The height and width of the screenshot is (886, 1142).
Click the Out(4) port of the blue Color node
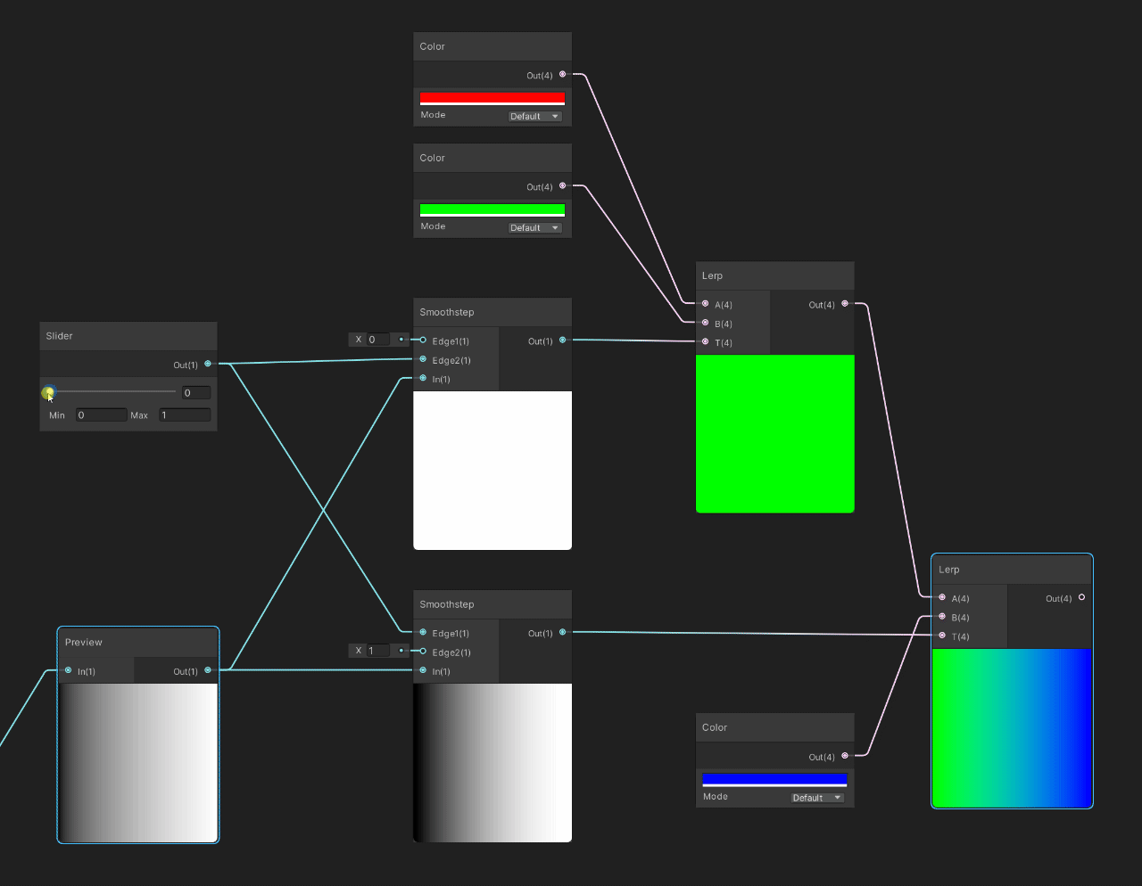pyautogui.click(x=845, y=756)
